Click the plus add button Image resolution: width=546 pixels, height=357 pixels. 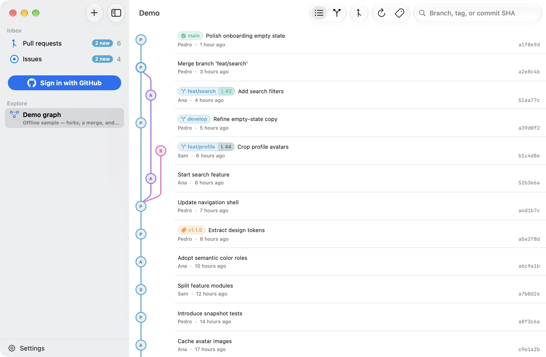94,13
